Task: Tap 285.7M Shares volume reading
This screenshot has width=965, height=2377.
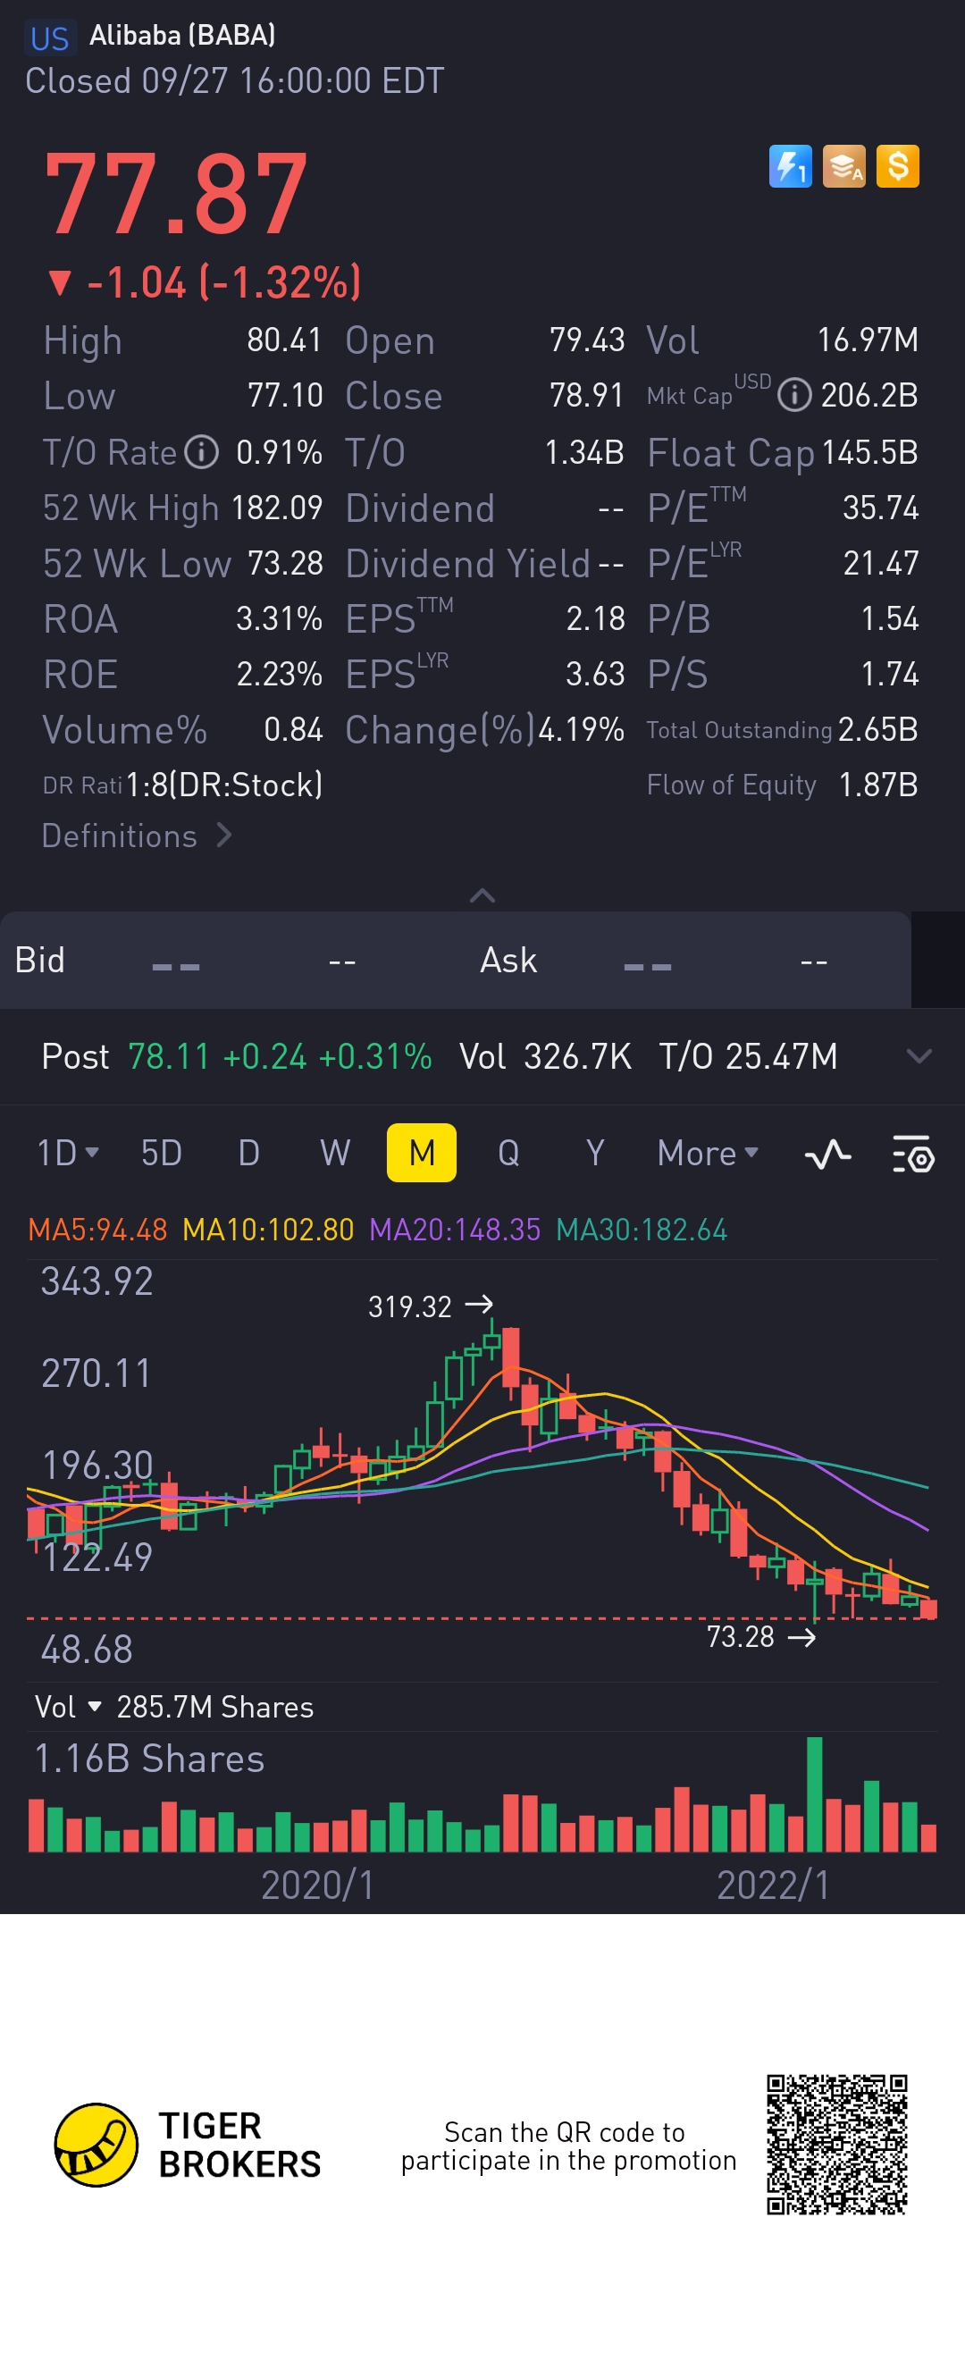Action: tap(215, 1706)
